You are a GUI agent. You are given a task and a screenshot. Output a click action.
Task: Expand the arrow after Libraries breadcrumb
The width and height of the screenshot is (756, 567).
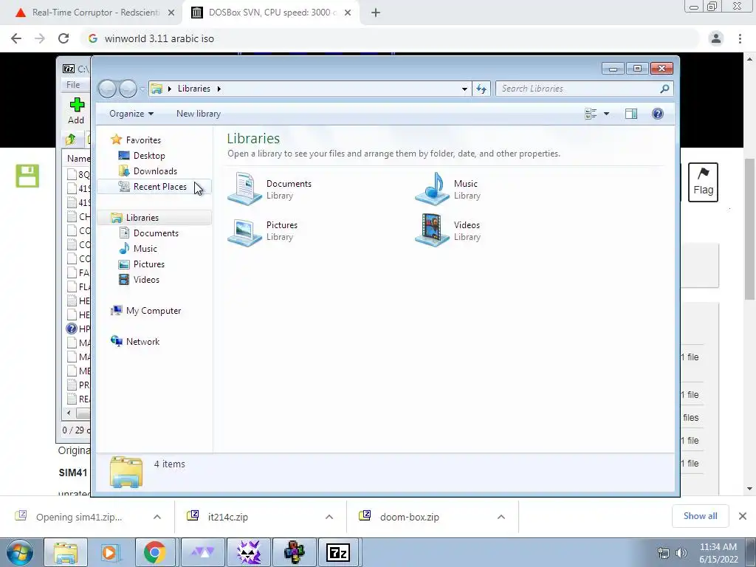(219, 89)
